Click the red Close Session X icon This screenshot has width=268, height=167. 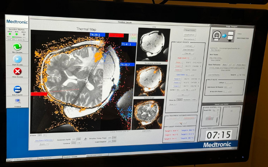point(17,71)
